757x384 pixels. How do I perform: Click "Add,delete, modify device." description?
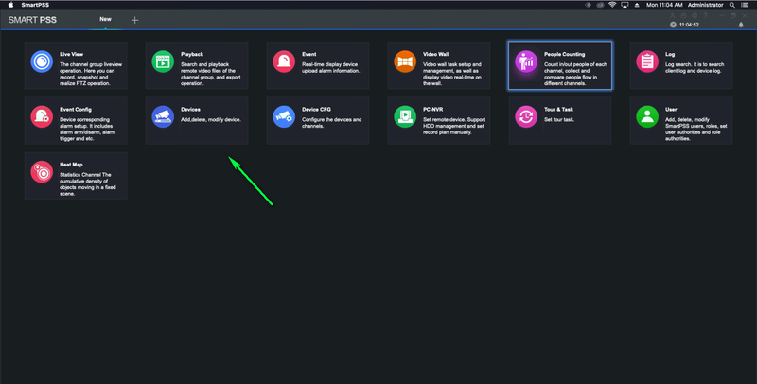tap(211, 119)
